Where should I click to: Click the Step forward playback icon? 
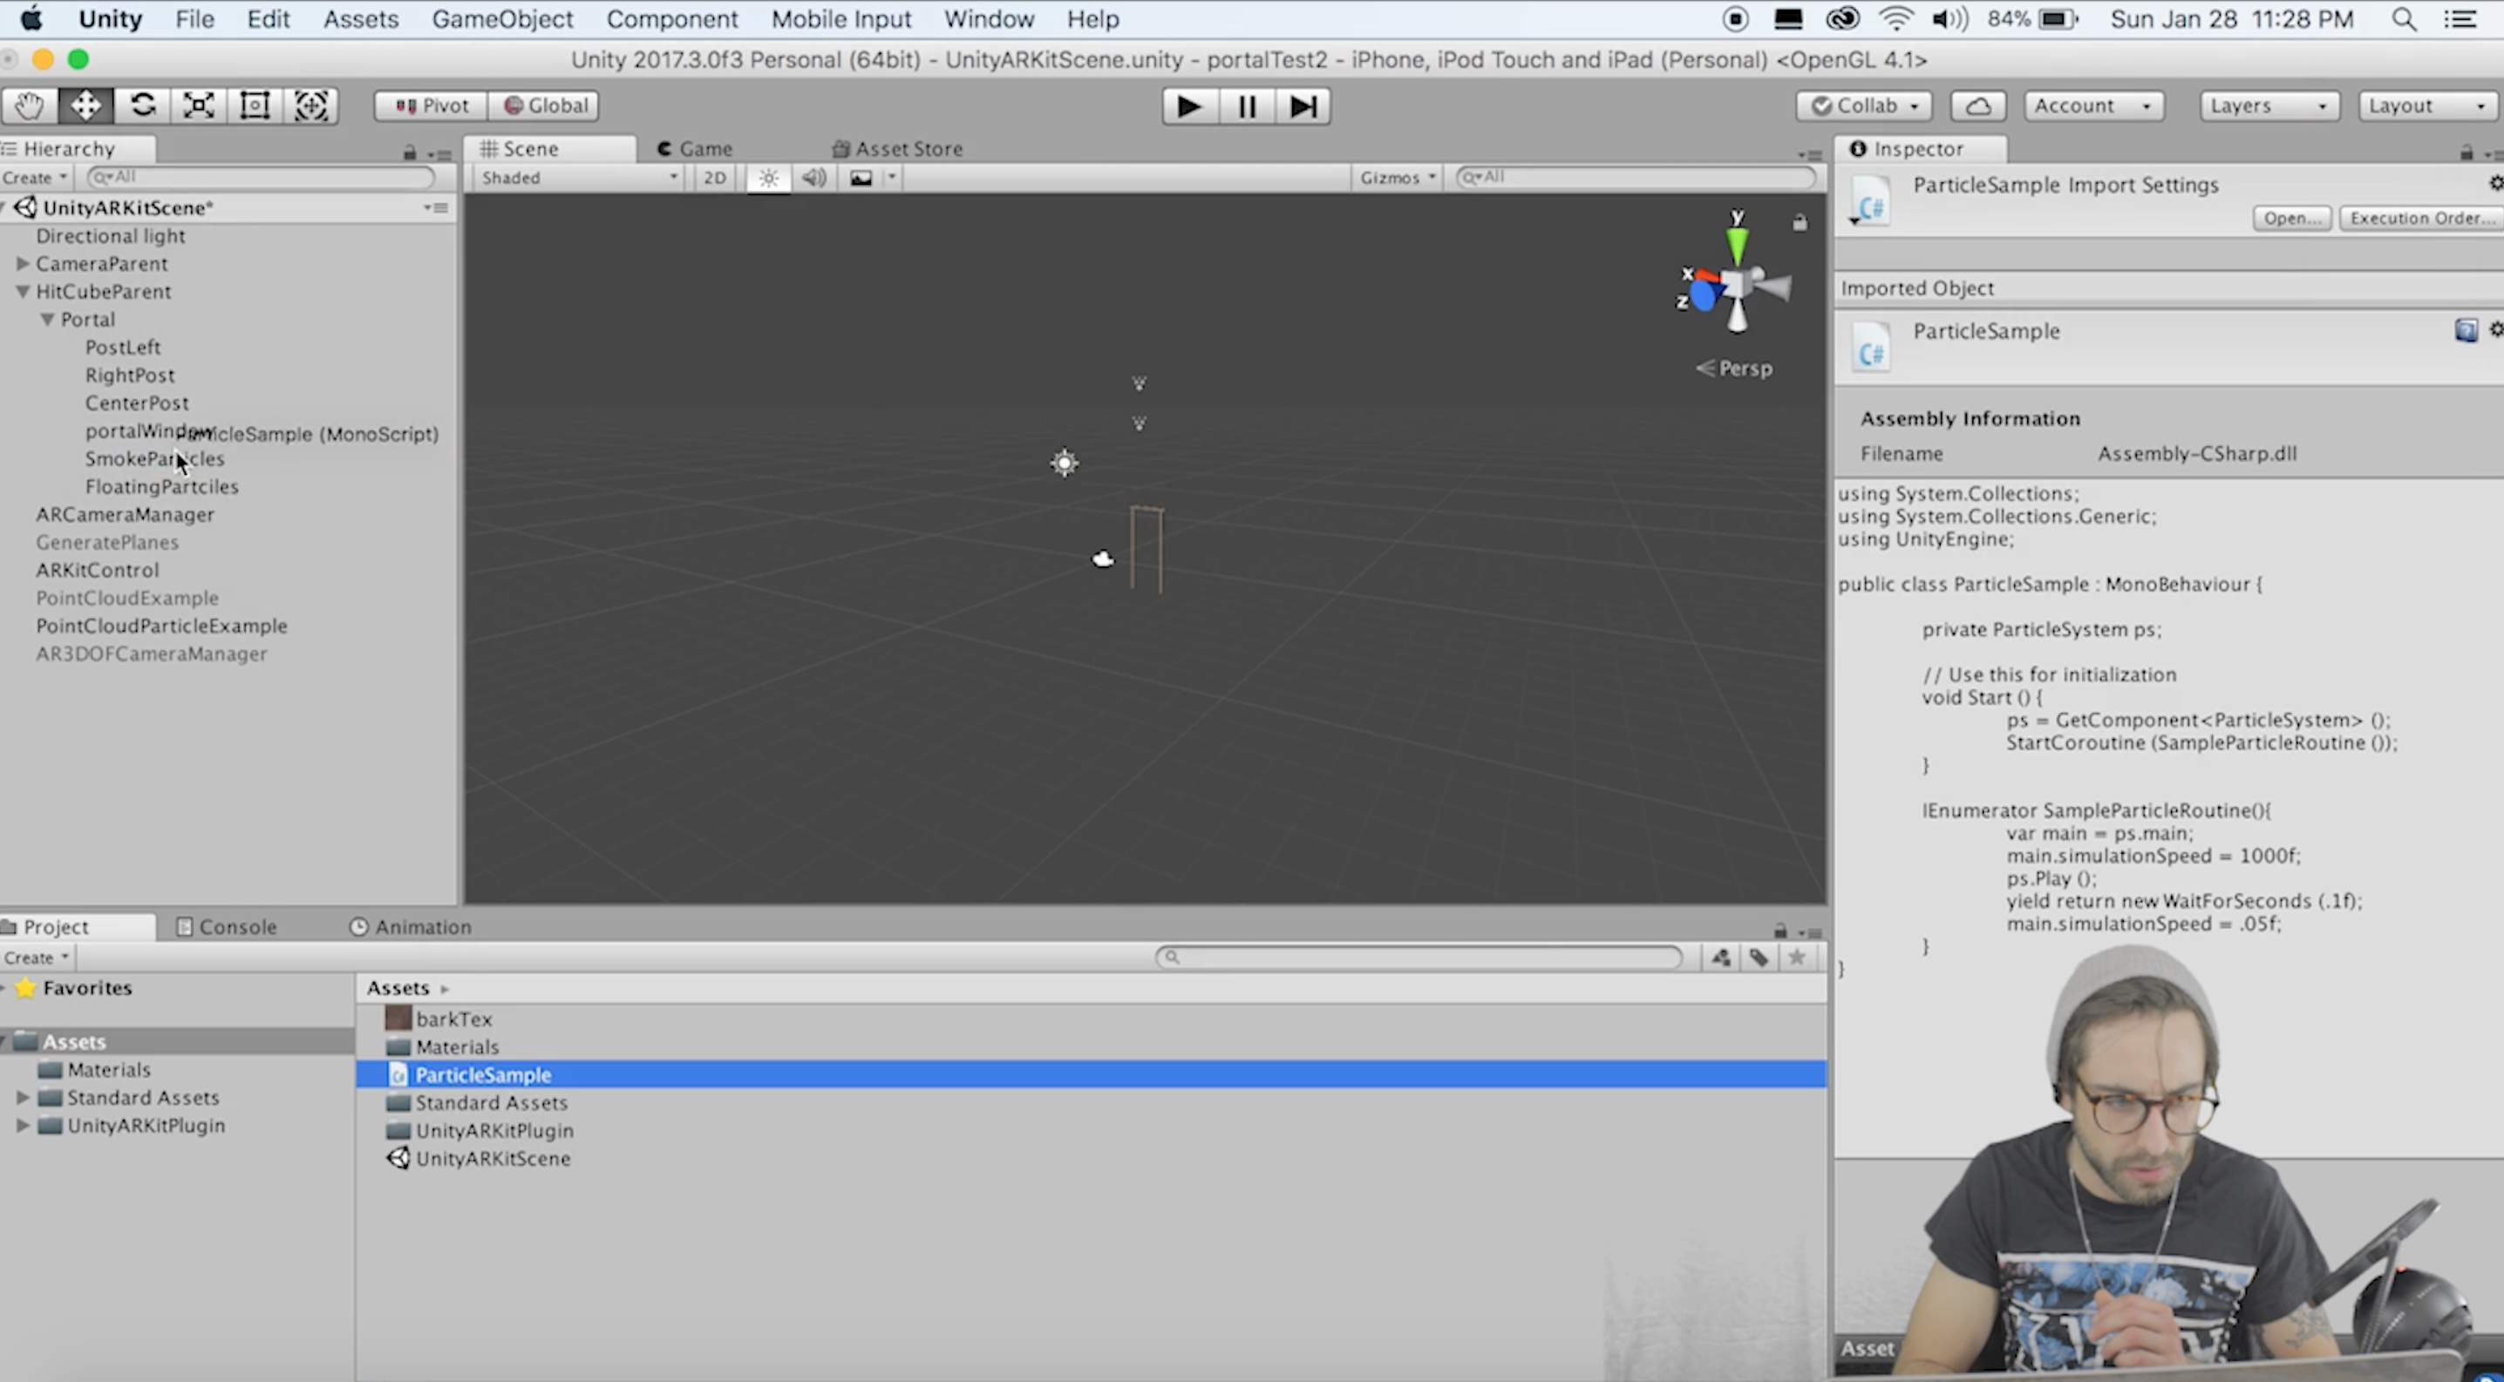1303,105
